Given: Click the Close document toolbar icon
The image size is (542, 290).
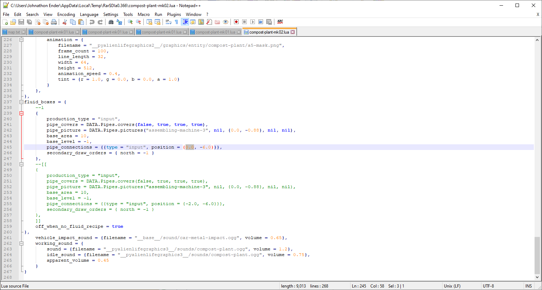Looking at the screenshot, I should [x=38, y=22].
